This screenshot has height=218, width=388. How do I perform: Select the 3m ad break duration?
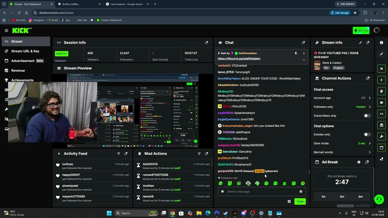tap(342, 197)
